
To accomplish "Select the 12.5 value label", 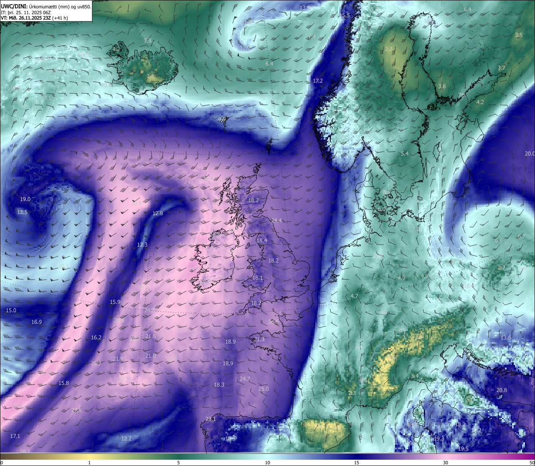I will pos(22,212).
